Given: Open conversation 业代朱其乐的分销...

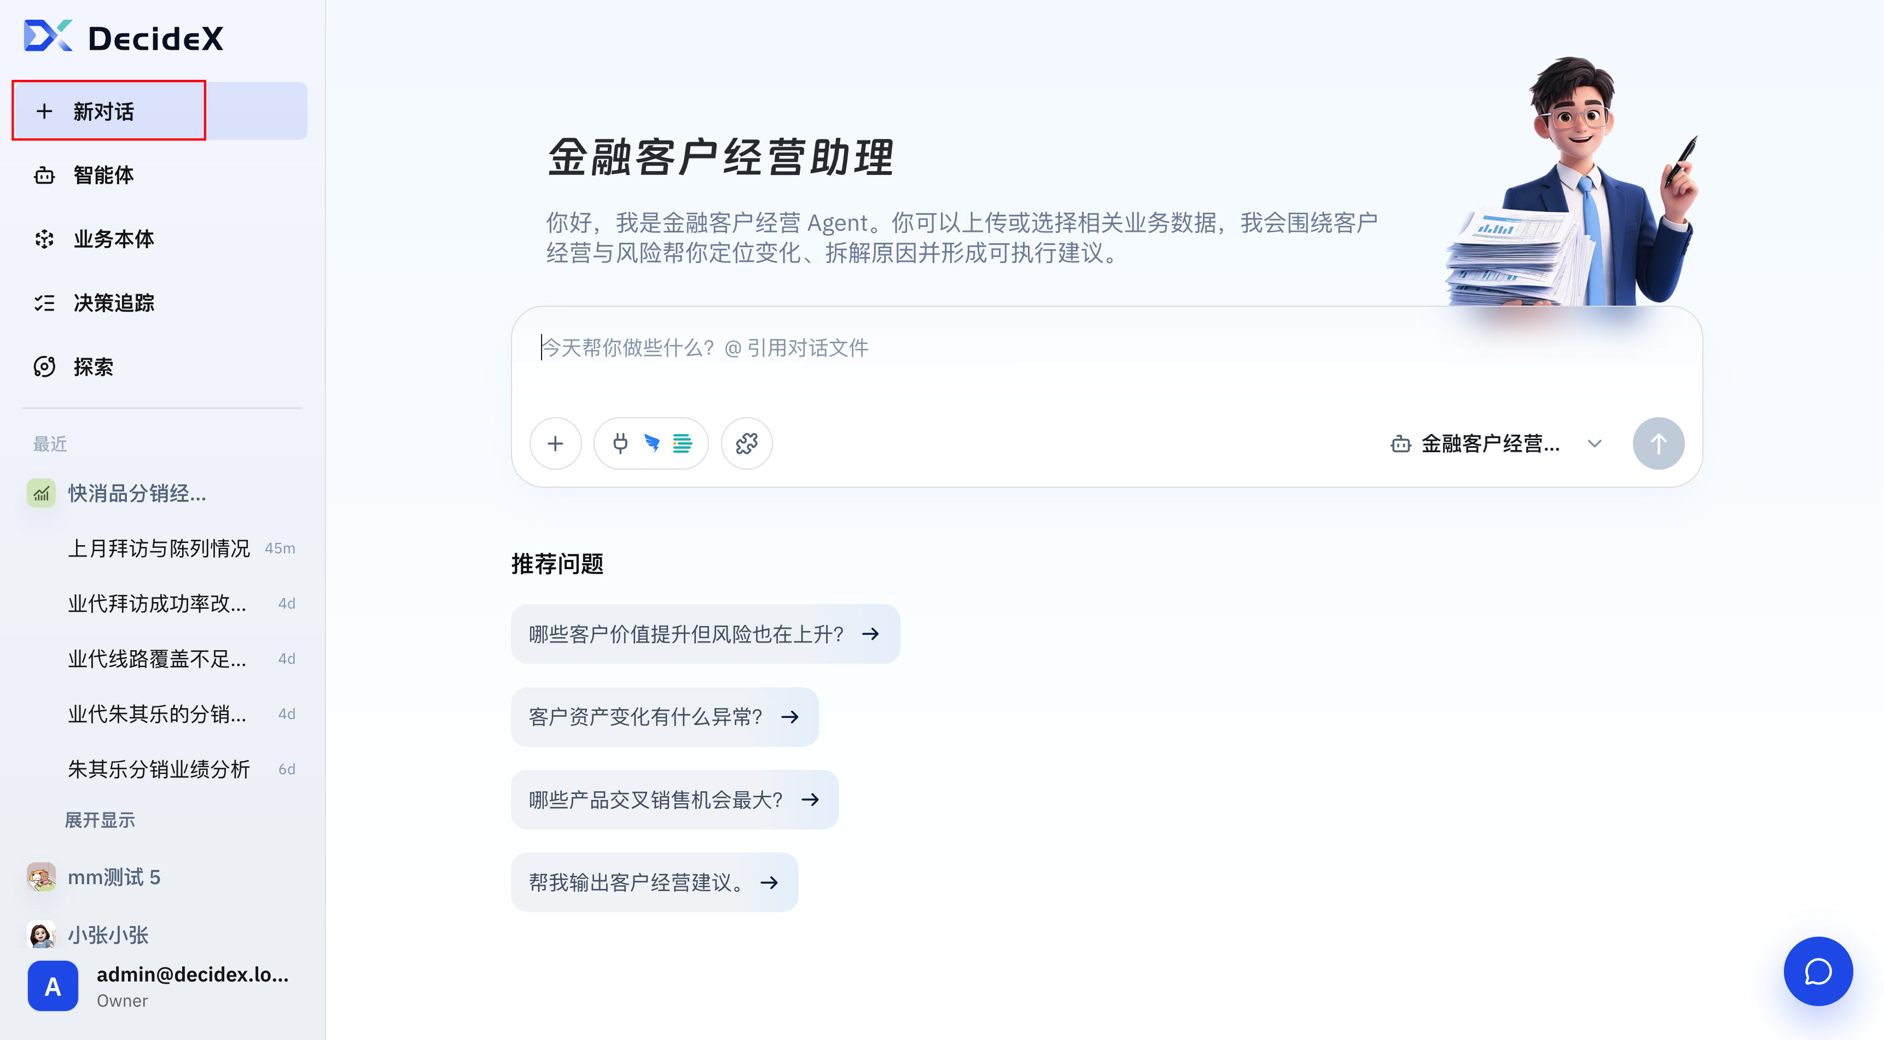Looking at the screenshot, I should pos(157,714).
